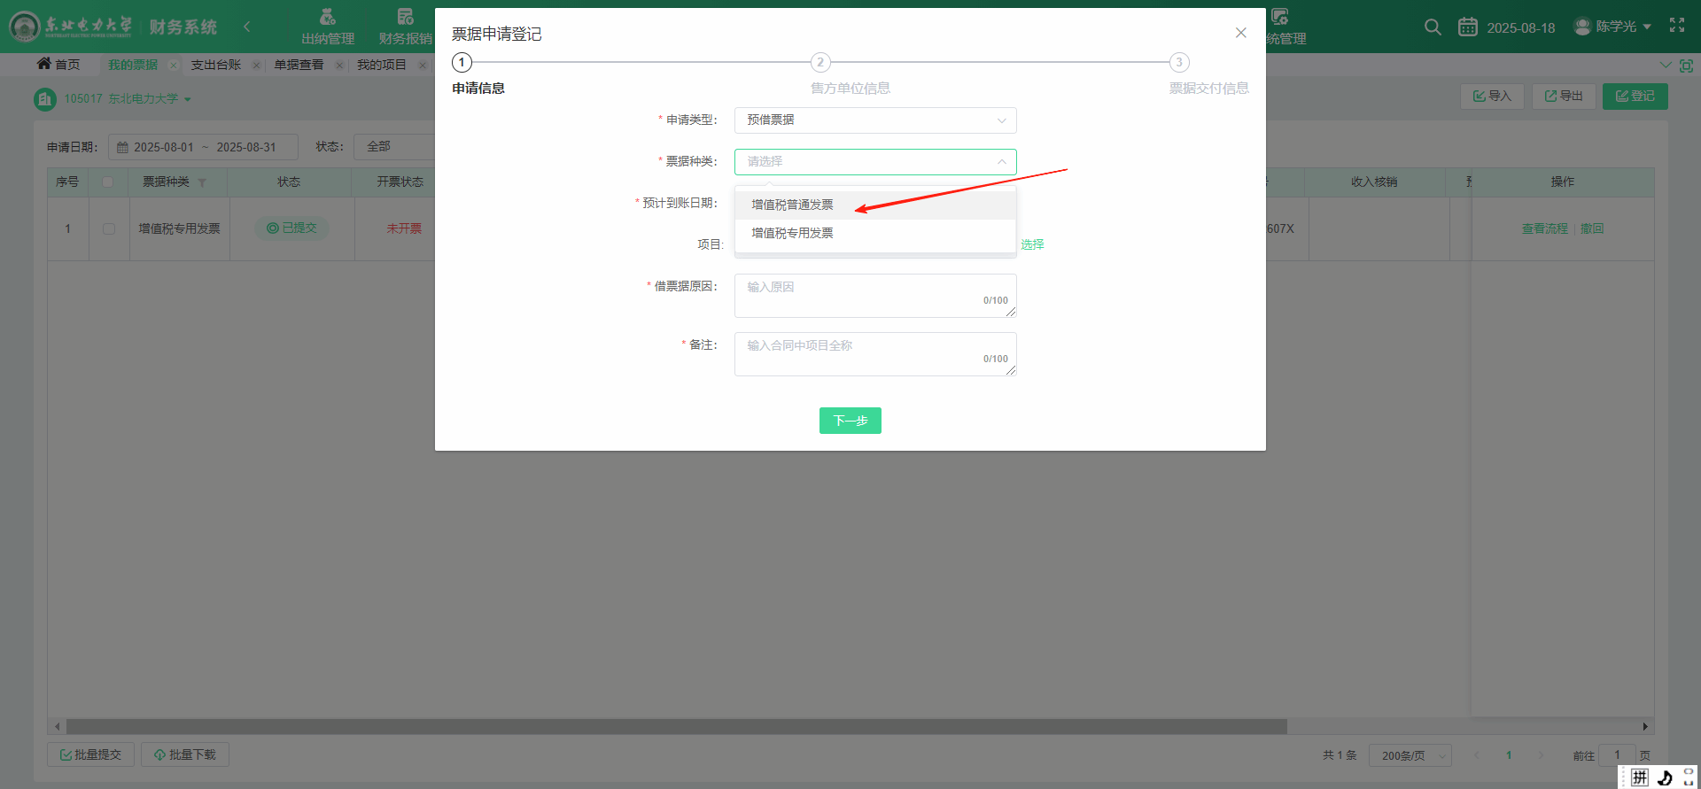
Task: Switch to the 支出台账 tab
Action: pos(215,65)
